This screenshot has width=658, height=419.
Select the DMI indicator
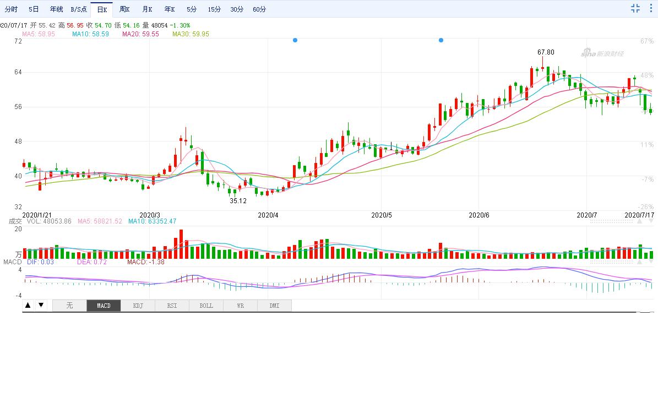274,306
